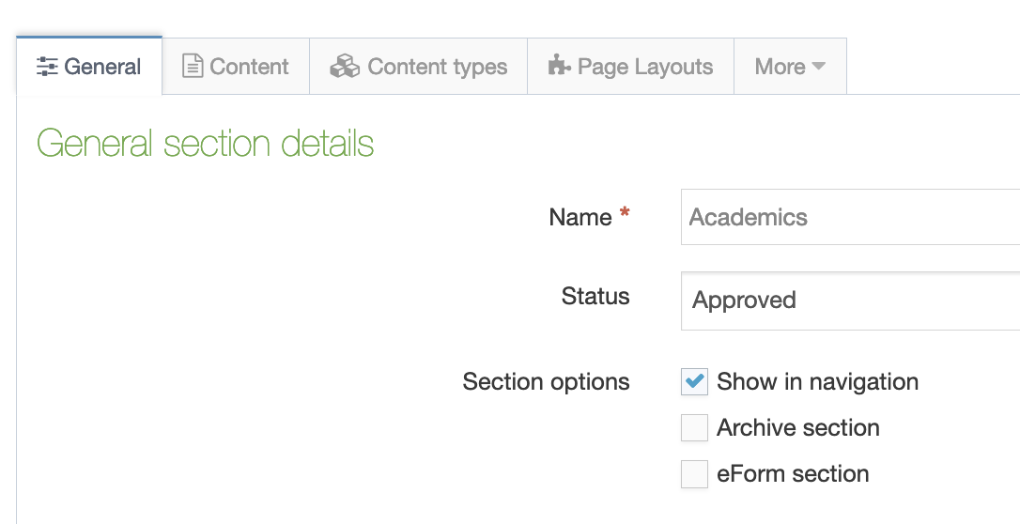Expand the More tab dropdown arrow
This screenshot has height=524, width=1020.
click(x=818, y=67)
